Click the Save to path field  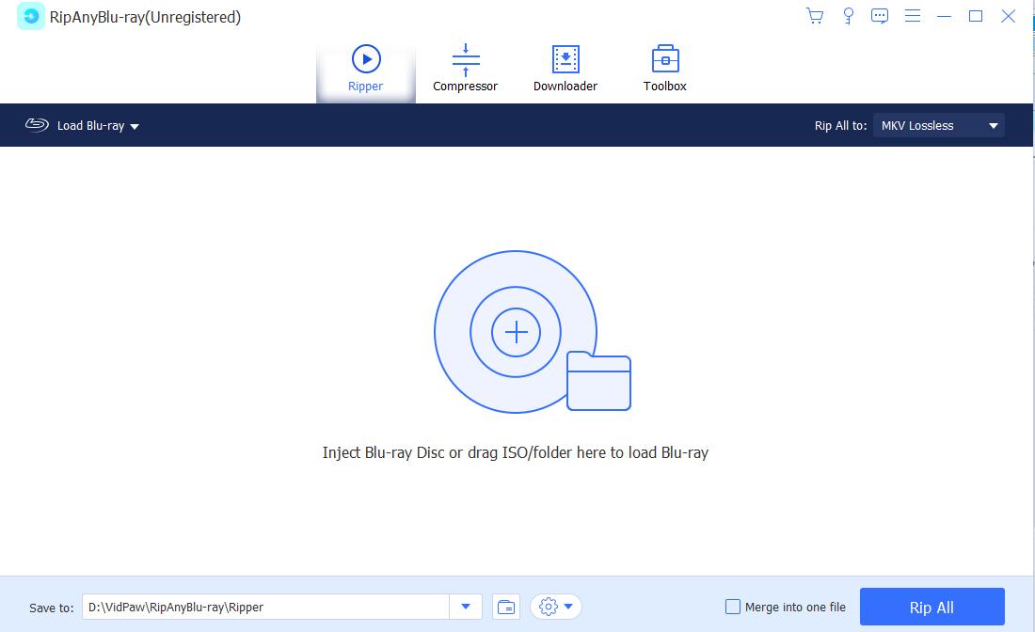[265, 607]
